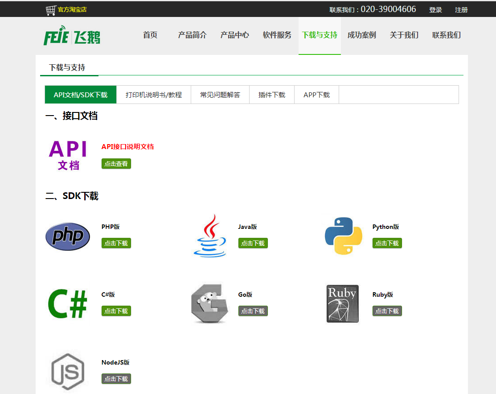The image size is (496, 394).
Task: Click 点击下载 under C#版
Action: click(x=116, y=311)
